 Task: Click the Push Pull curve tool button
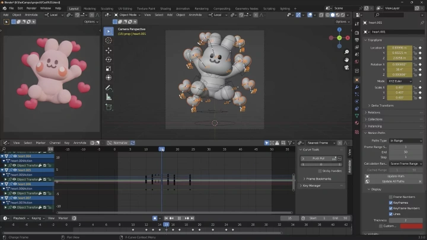point(318,158)
